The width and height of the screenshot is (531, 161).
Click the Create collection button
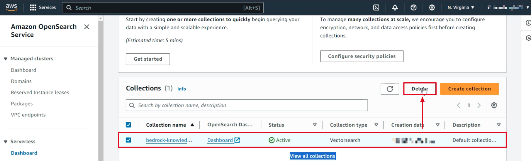tap(469, 89)
